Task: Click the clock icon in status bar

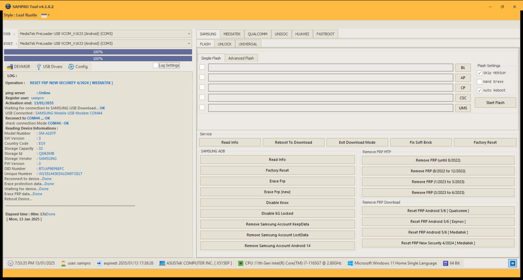Action: 10,263
